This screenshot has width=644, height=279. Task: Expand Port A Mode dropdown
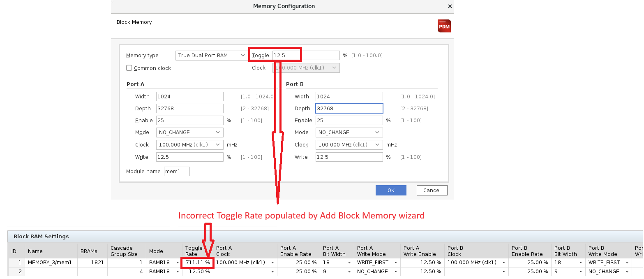[x=189, y=133]
